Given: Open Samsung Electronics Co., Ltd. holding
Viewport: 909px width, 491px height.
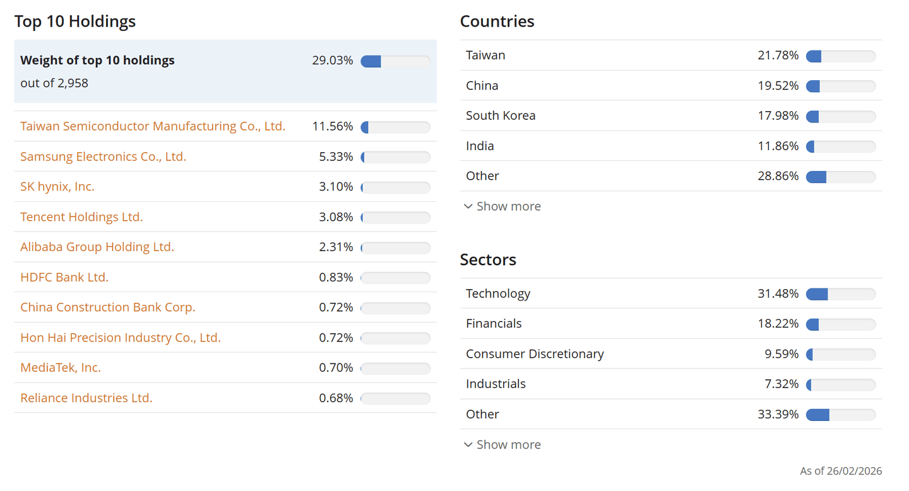Looking at the screenshot, I should coord(104,157).
